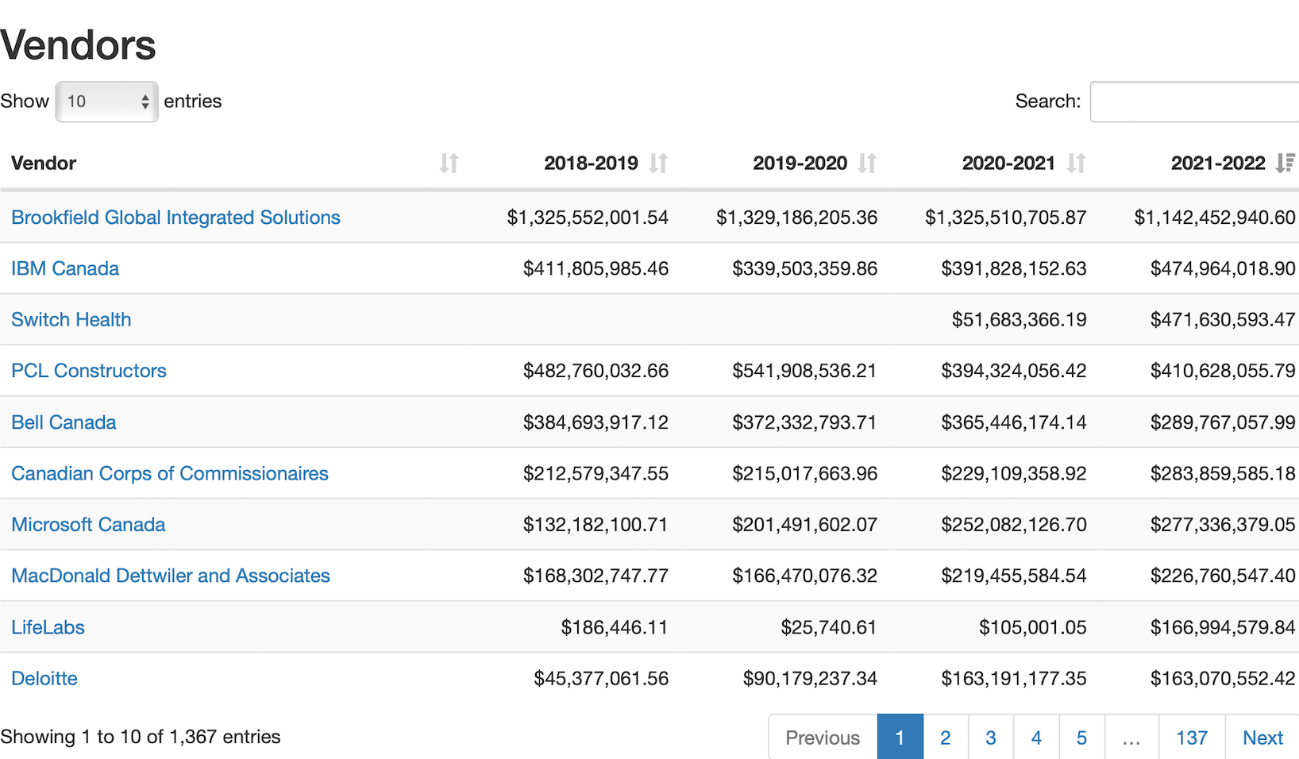
Task: Click the Vendor column header text
Action: click(x=44, y=164)
